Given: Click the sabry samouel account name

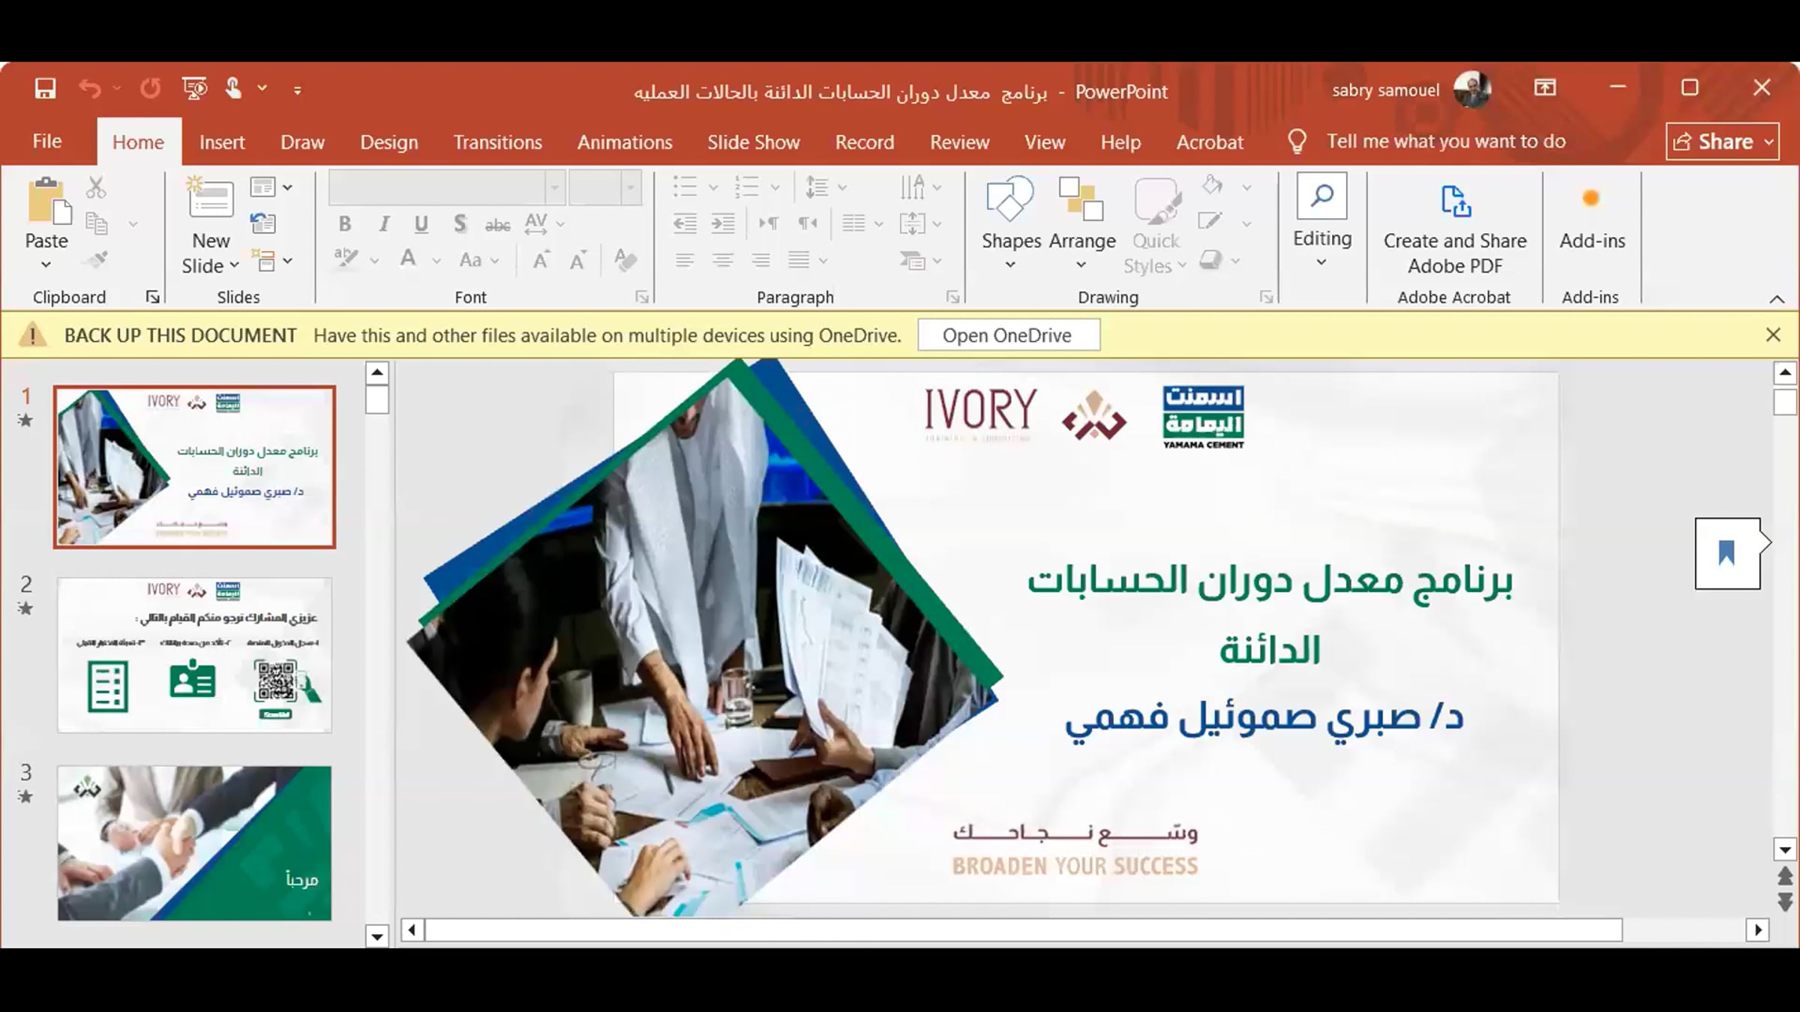Looking at the screenshot, I should click(x=1385, y=90).
